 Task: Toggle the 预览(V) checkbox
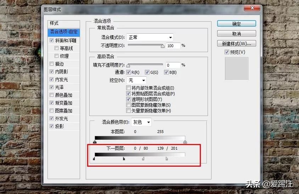click(x=227, y=52)
